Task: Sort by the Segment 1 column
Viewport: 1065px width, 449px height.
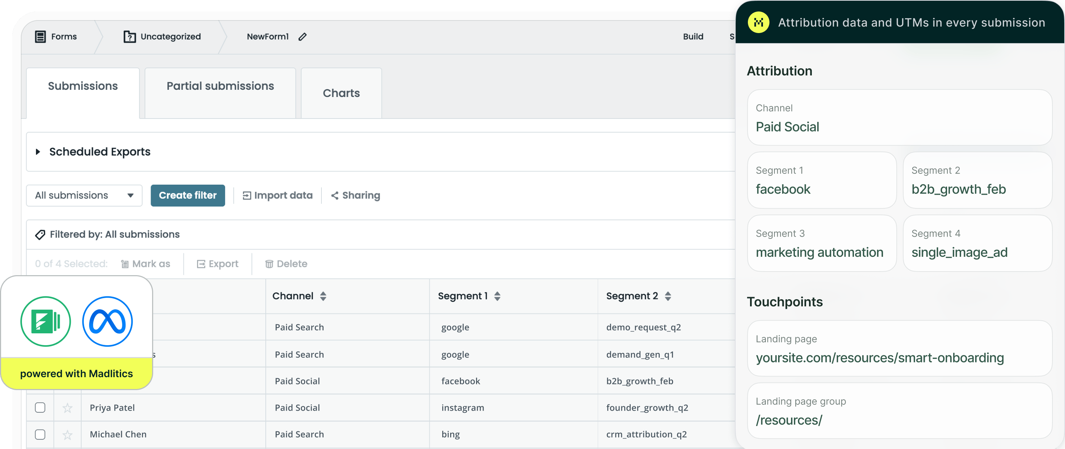Action: tap(497, 296)
